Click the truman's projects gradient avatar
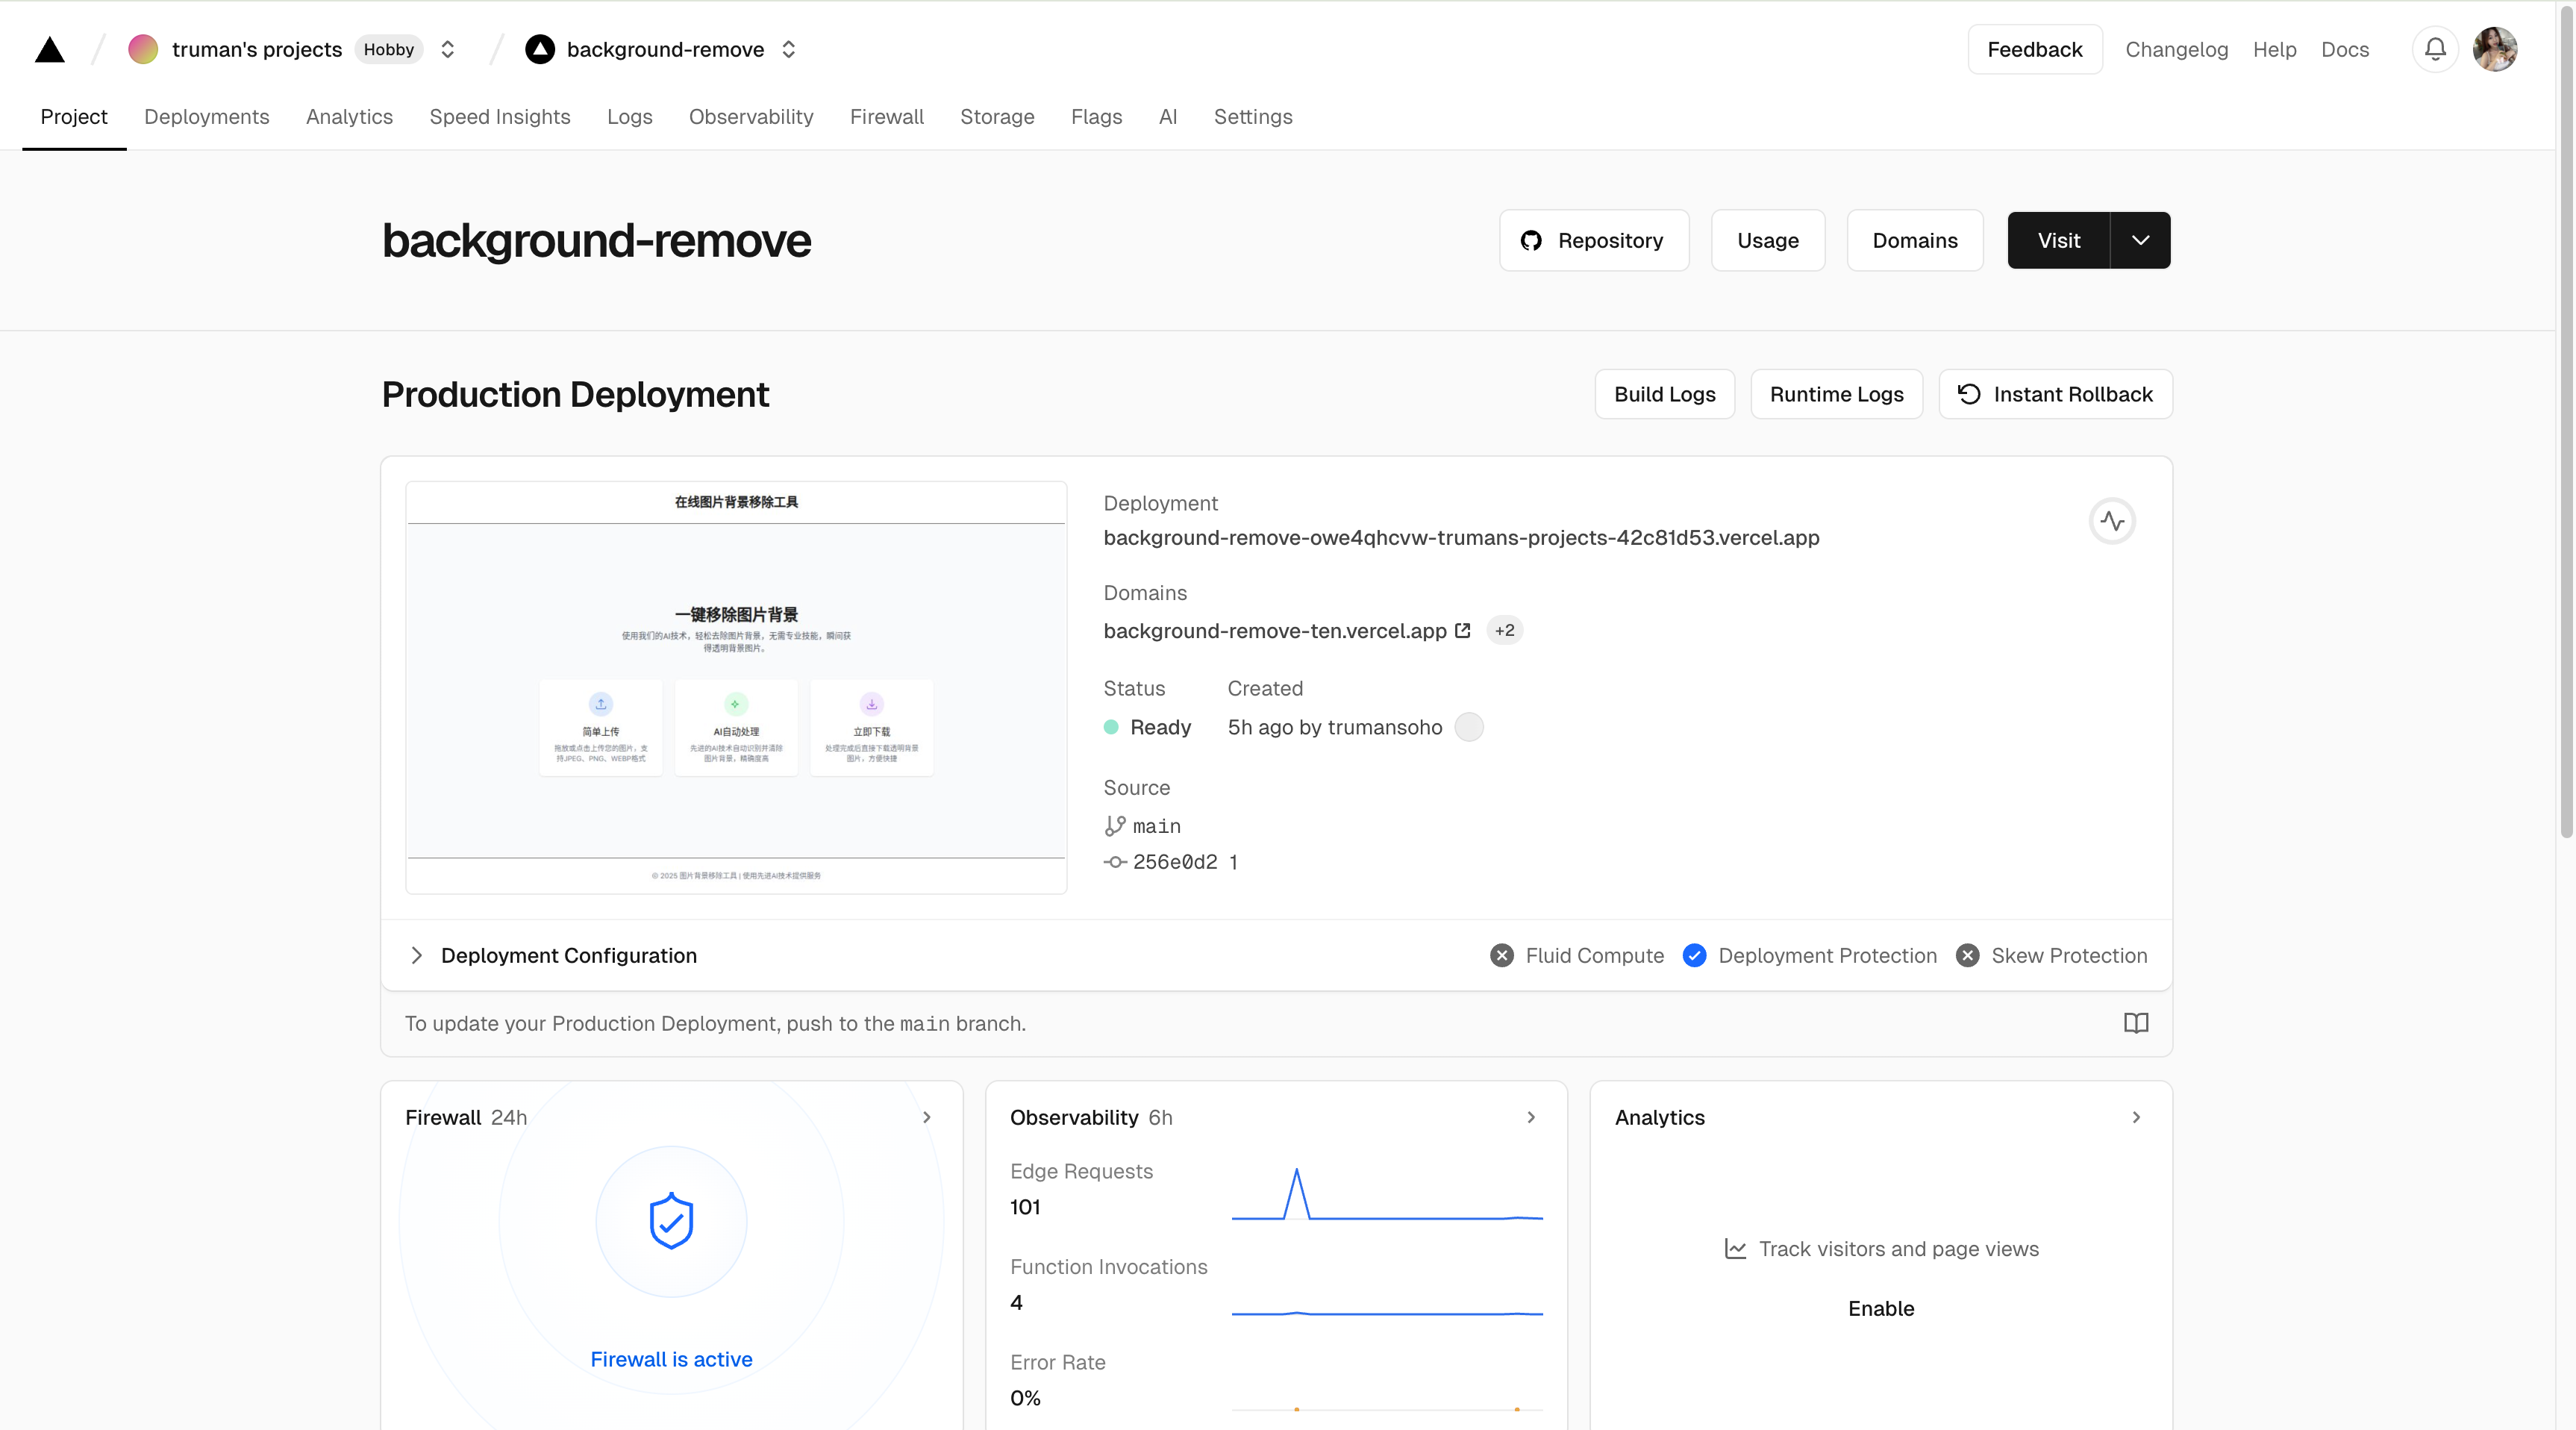2576x1430 pixels. click(143, 49)
